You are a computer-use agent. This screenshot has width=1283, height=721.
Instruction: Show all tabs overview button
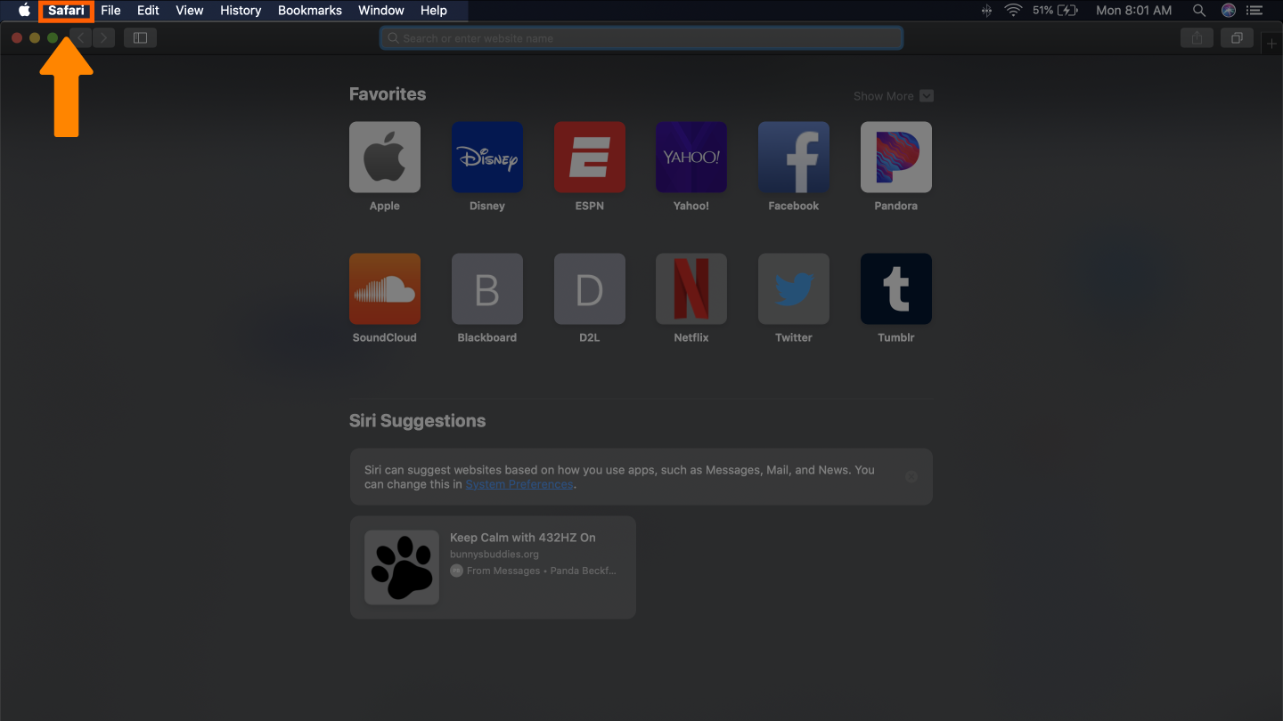click(x=1237, y=37)
